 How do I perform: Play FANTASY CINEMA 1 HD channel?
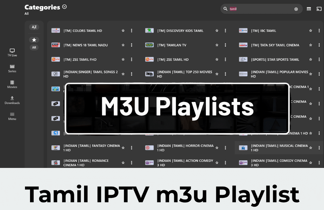coord(91,148)
